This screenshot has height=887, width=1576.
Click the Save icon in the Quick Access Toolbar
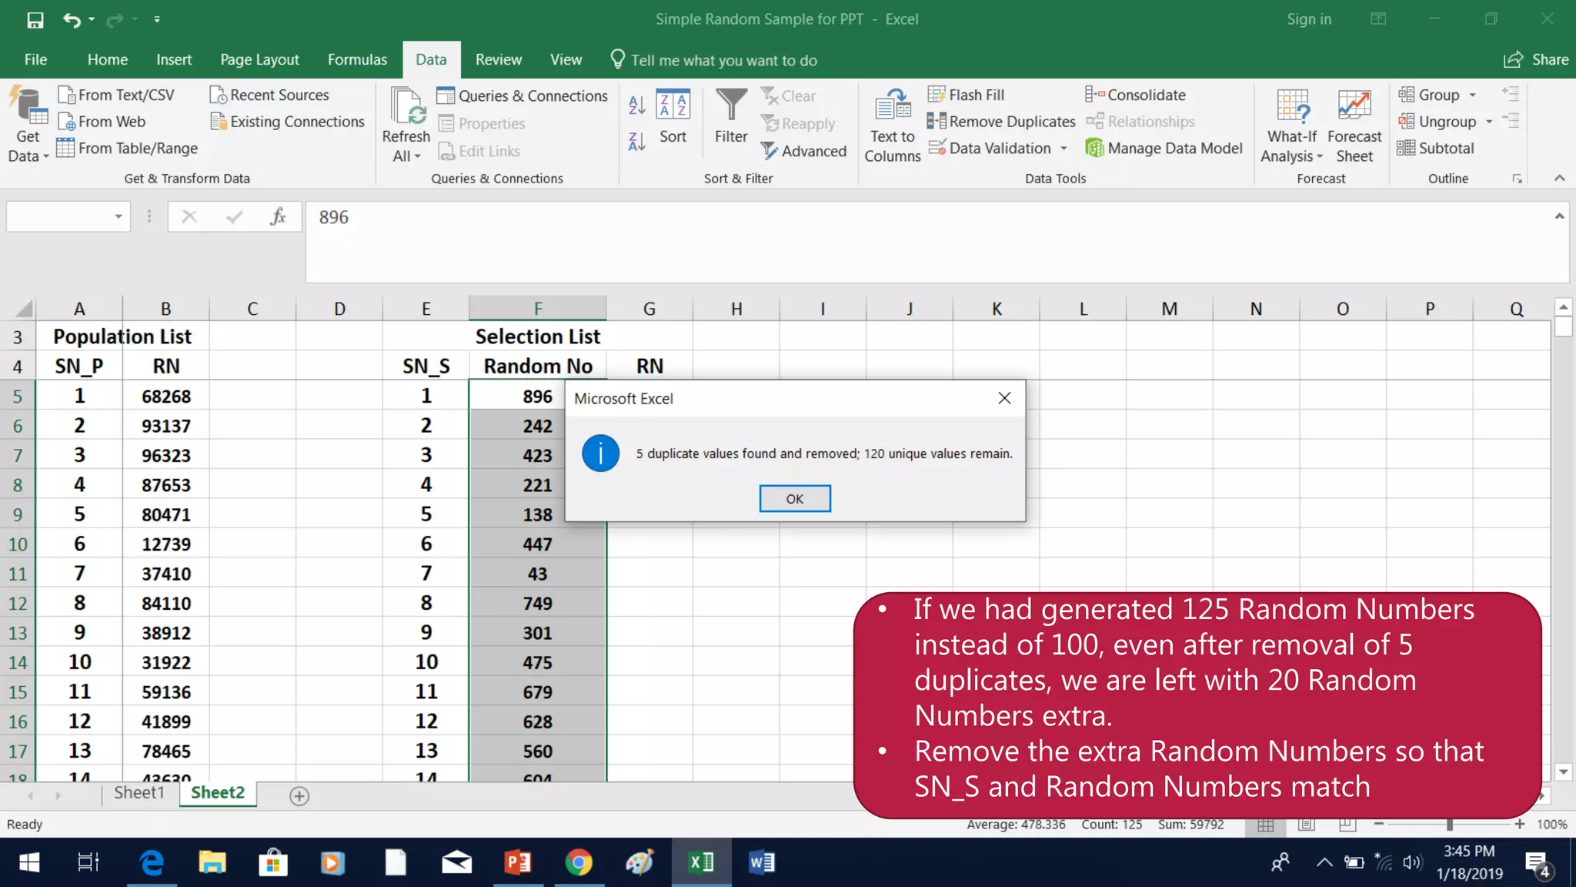(x=35, y=20)
